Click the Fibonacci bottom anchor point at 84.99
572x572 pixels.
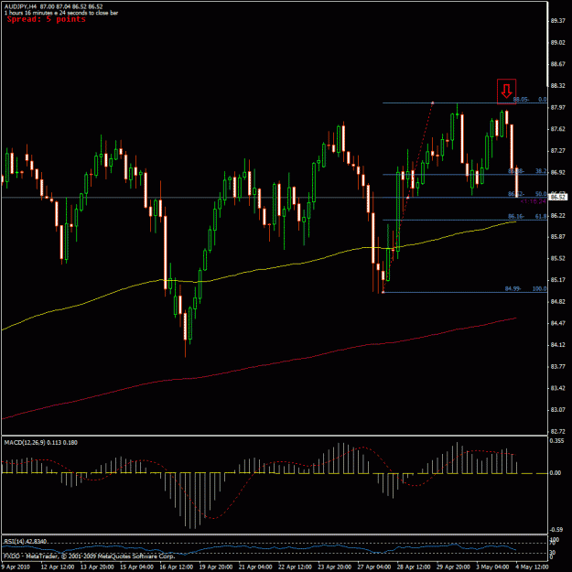coord(383,292)
